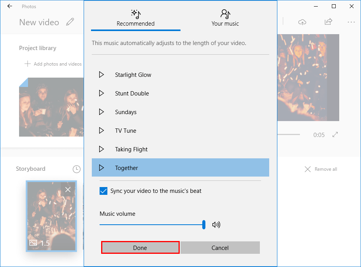Play the Sundays track preview
This screenshot has width=361, height=267.
pos(102,112)
